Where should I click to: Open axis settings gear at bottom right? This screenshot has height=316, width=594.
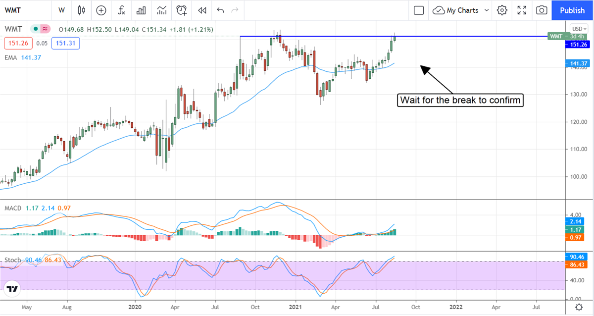[x=579, y=308]
